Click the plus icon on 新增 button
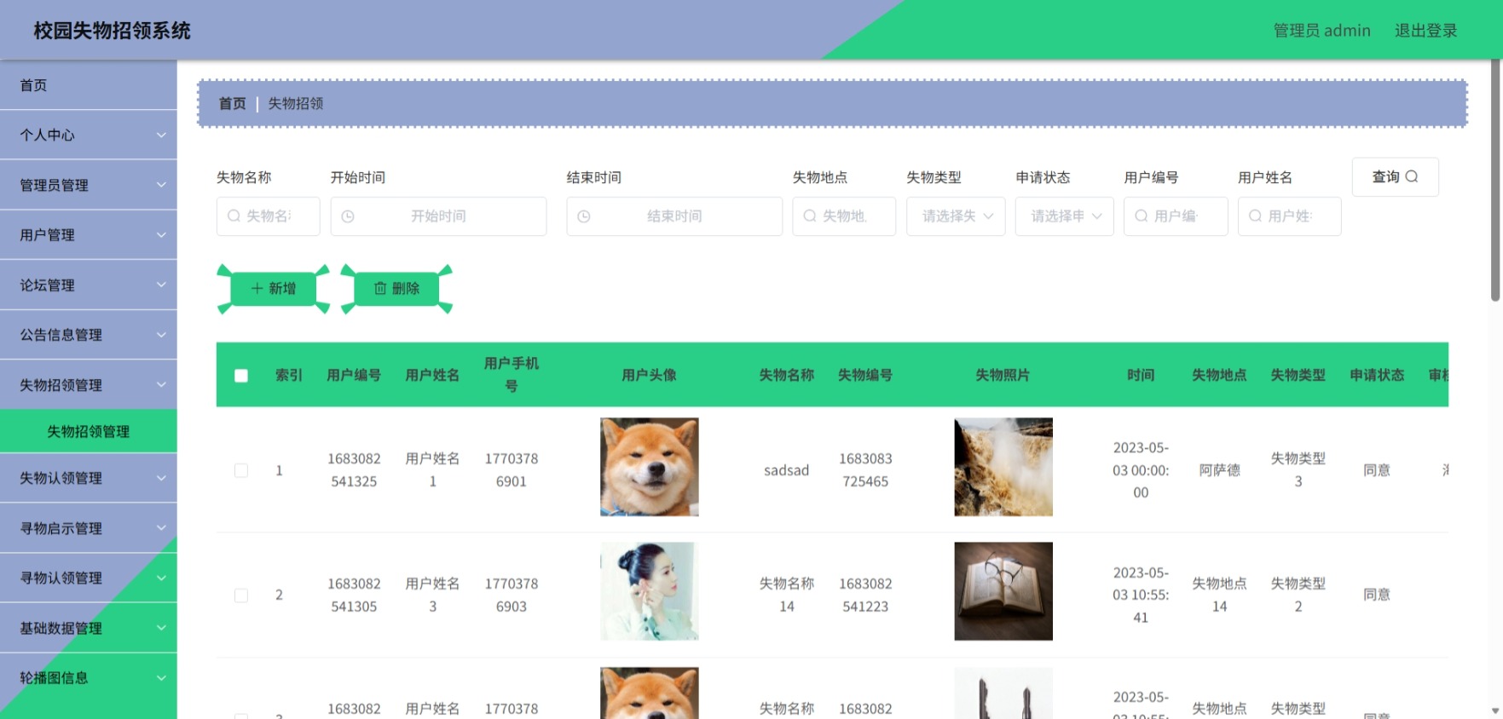The image size is (1503, 719). [257, 289]
